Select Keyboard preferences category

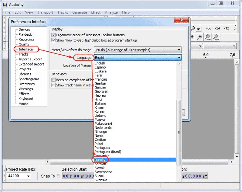(26, 99)
